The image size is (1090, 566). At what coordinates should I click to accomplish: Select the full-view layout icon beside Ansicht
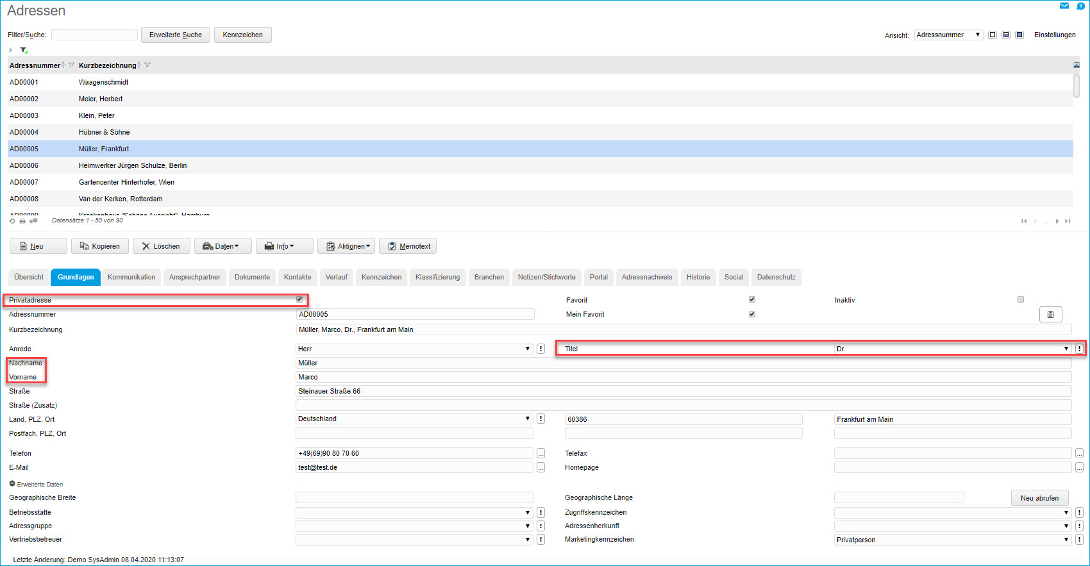click(1019, 35)
